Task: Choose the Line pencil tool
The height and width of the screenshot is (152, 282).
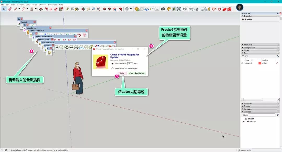Action: [x=15, y=9]
